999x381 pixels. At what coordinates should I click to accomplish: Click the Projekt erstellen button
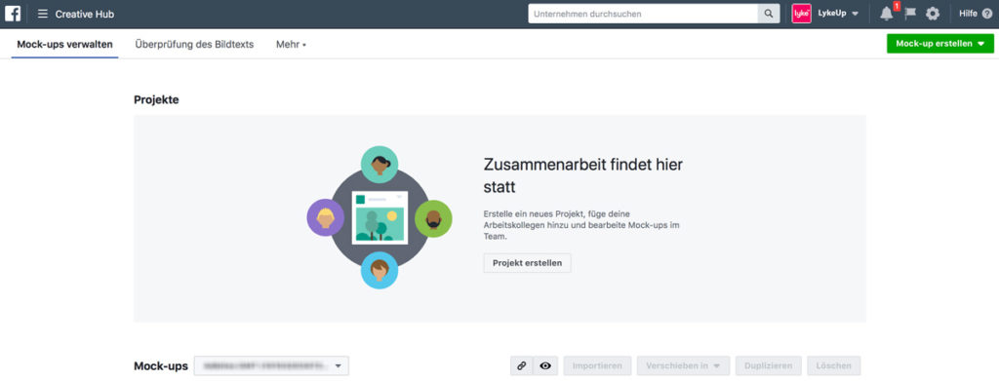527,263
